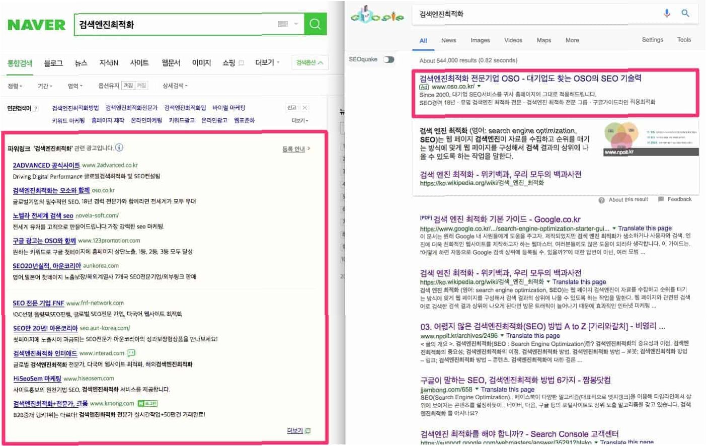This screenshot has width=707, height=446.
Task: Click the 신고 report button
Action: (292, 108)
